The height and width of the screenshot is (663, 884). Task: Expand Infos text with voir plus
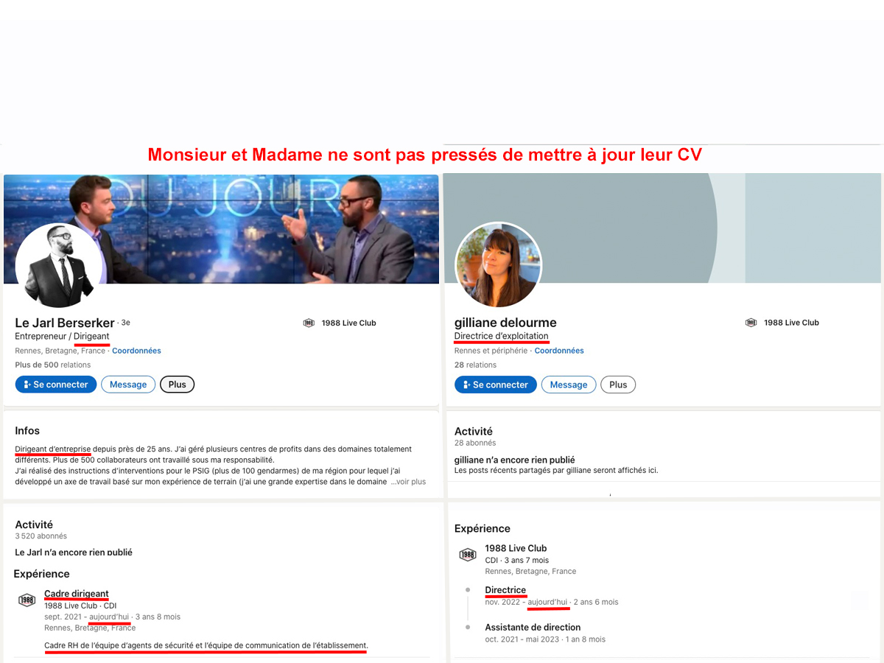408,482
